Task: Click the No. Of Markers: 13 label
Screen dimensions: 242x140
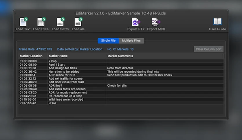Action: pyautogui.click(x=120, y=49)
